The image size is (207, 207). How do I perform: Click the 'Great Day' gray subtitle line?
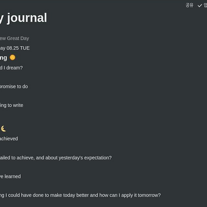(x=14, y=38)
